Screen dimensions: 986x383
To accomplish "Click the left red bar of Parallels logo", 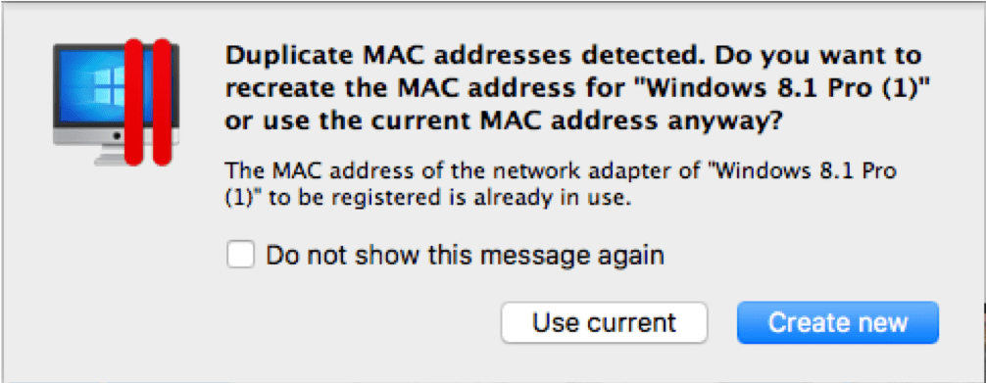I will pyautogui.click(x=133, y=103).
